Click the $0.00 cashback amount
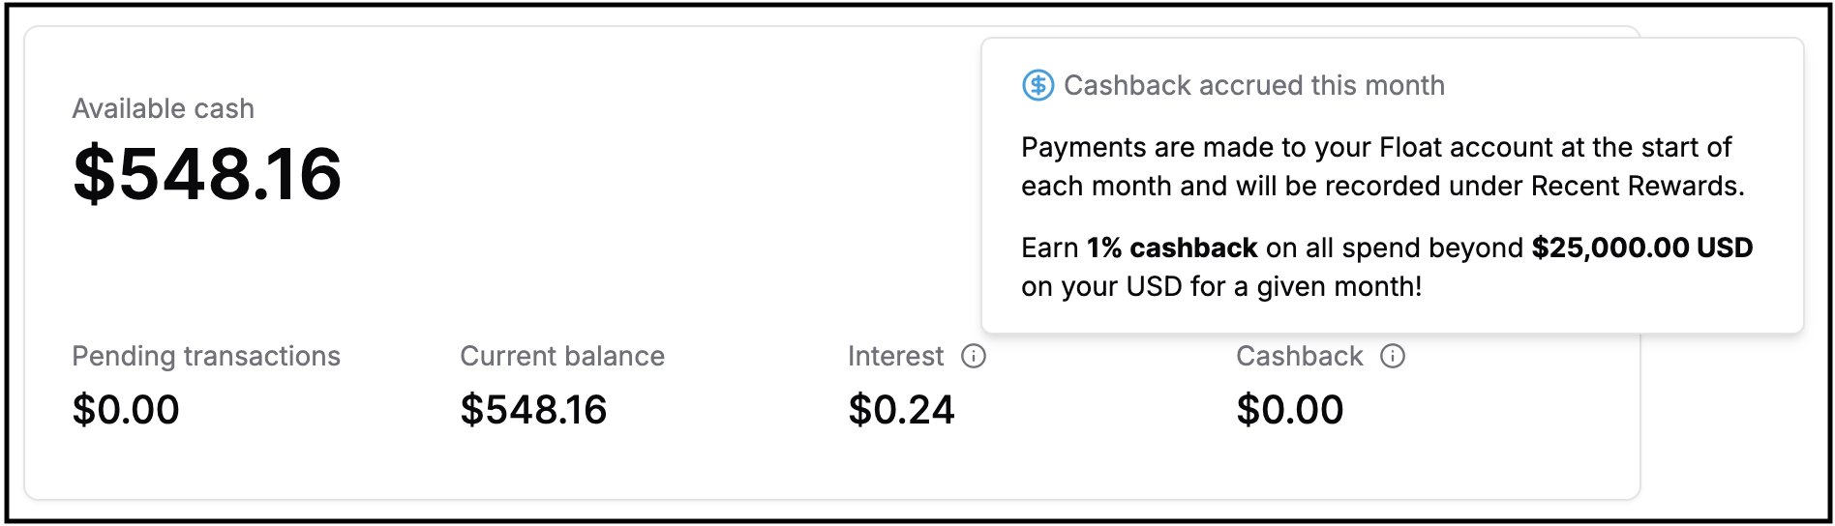Screen dimensions: 1835x526 tap(1290, 410)
